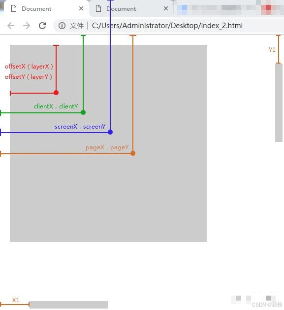This screenshot has height=310, width=284.
Task: Click the 'pageX , pageY' label
Action: click(107, 147)
